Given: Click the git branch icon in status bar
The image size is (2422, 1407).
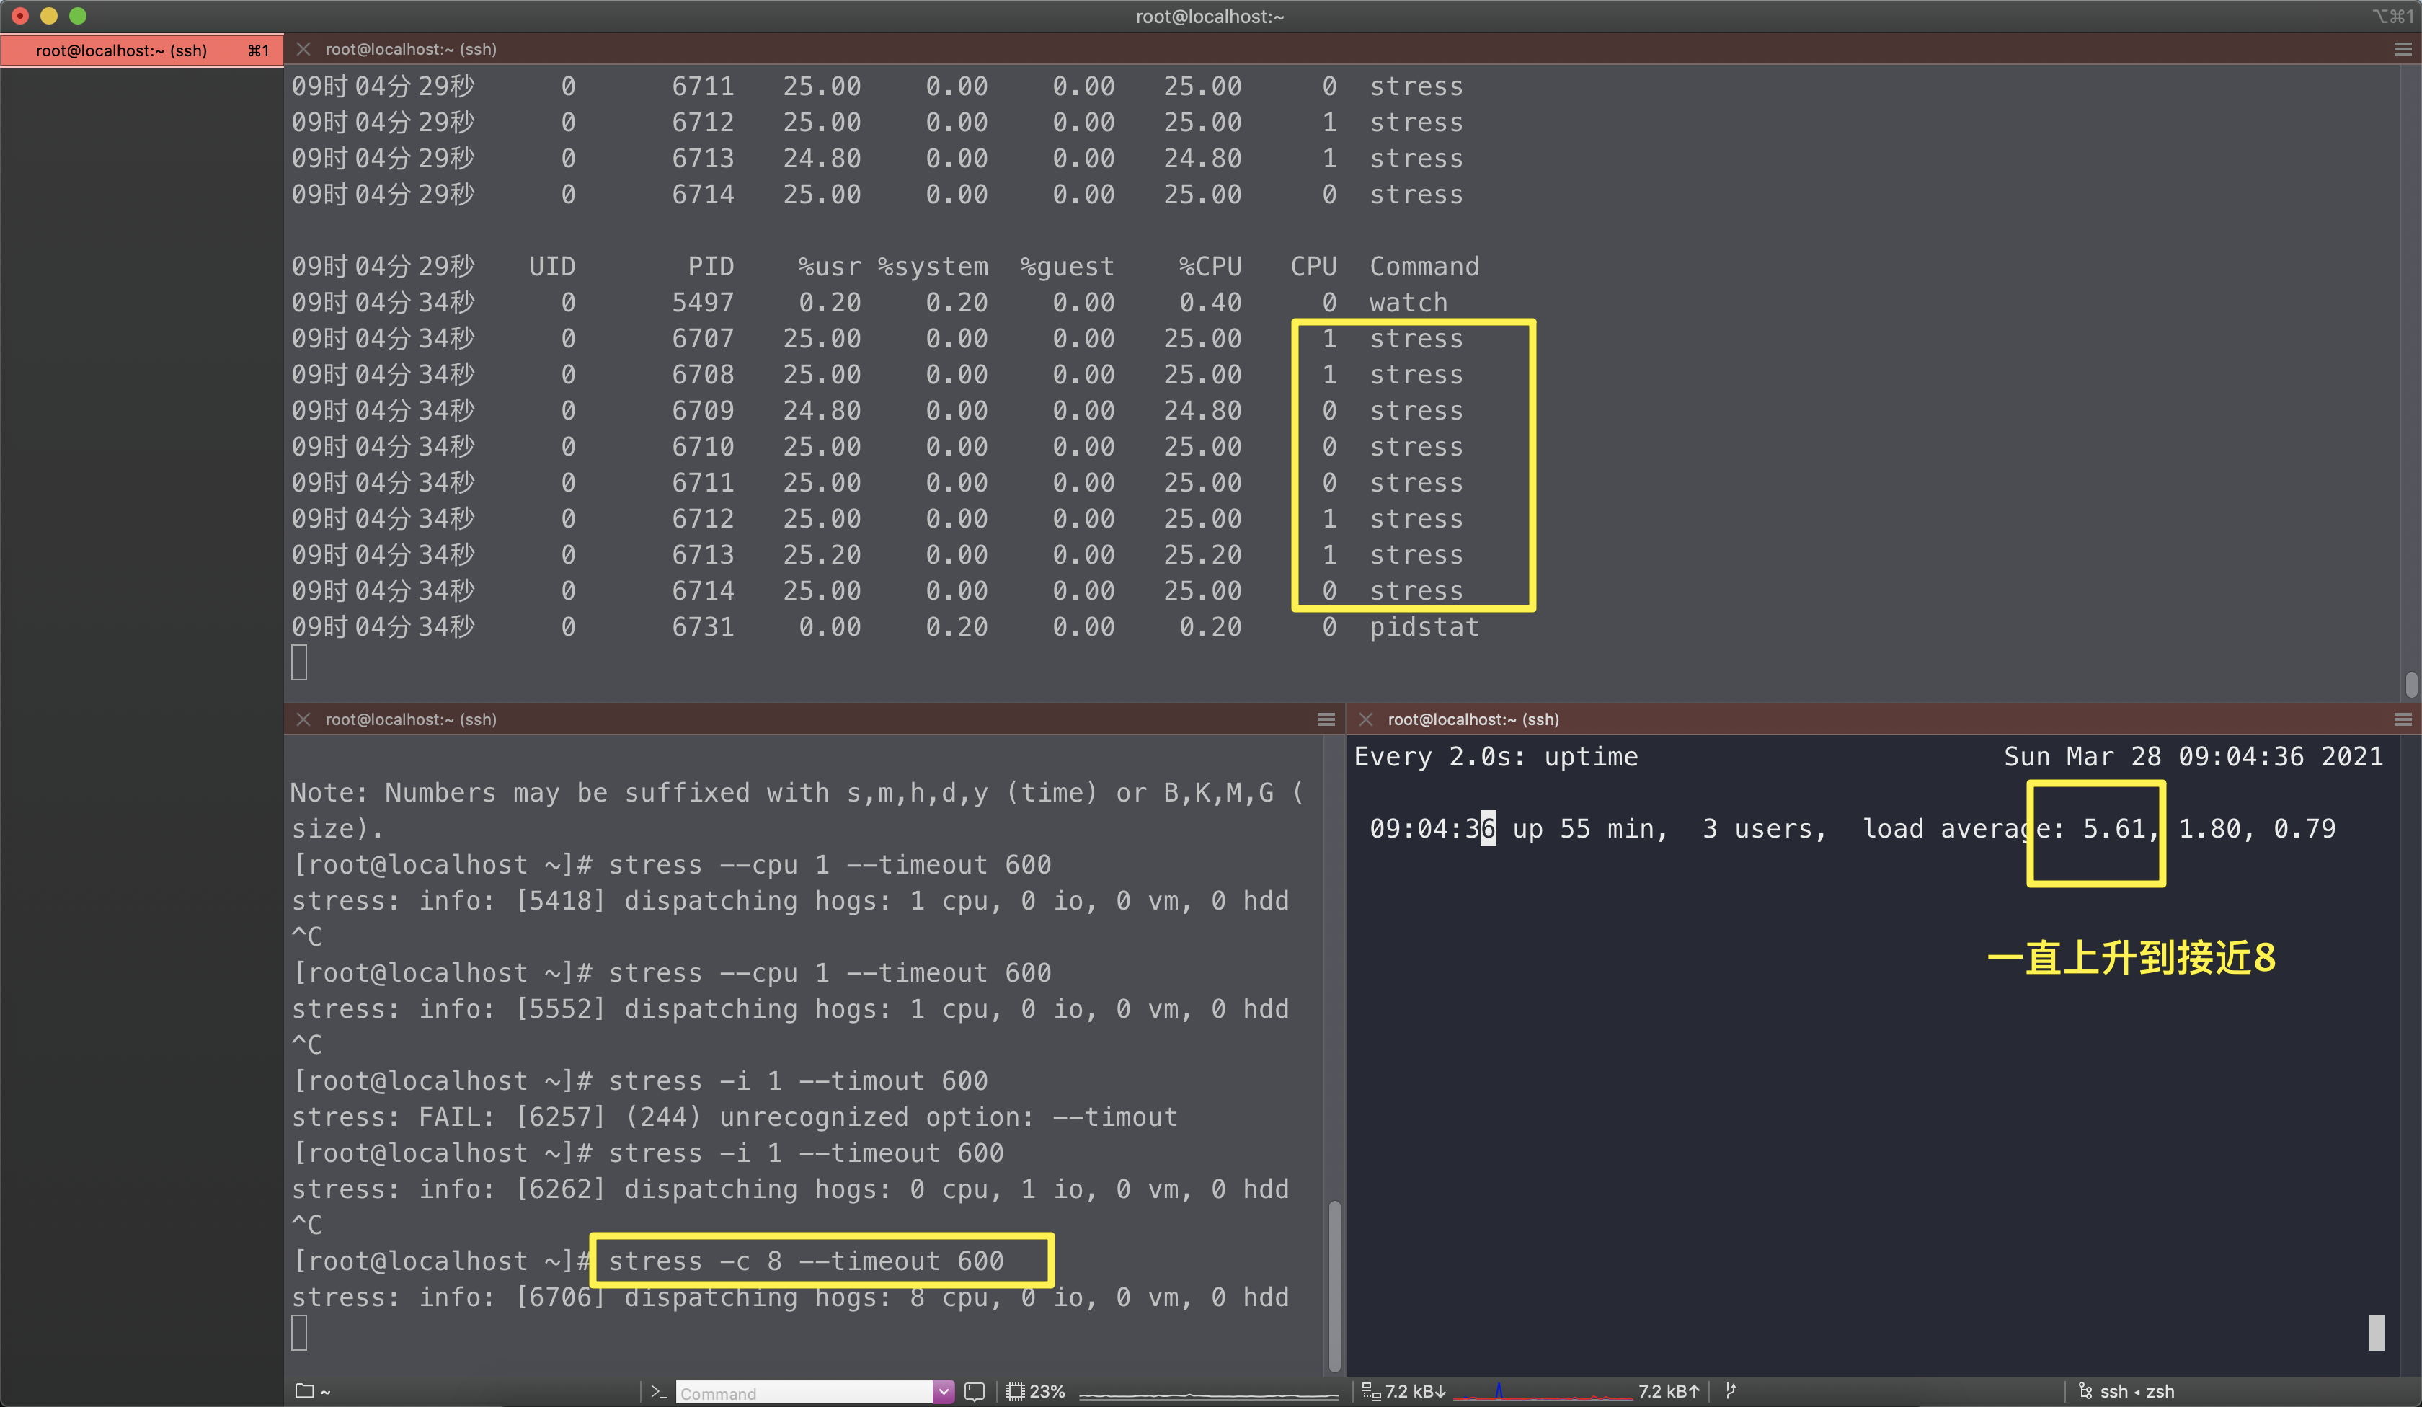Looking at the screenshot, I should point(1731,1390).
